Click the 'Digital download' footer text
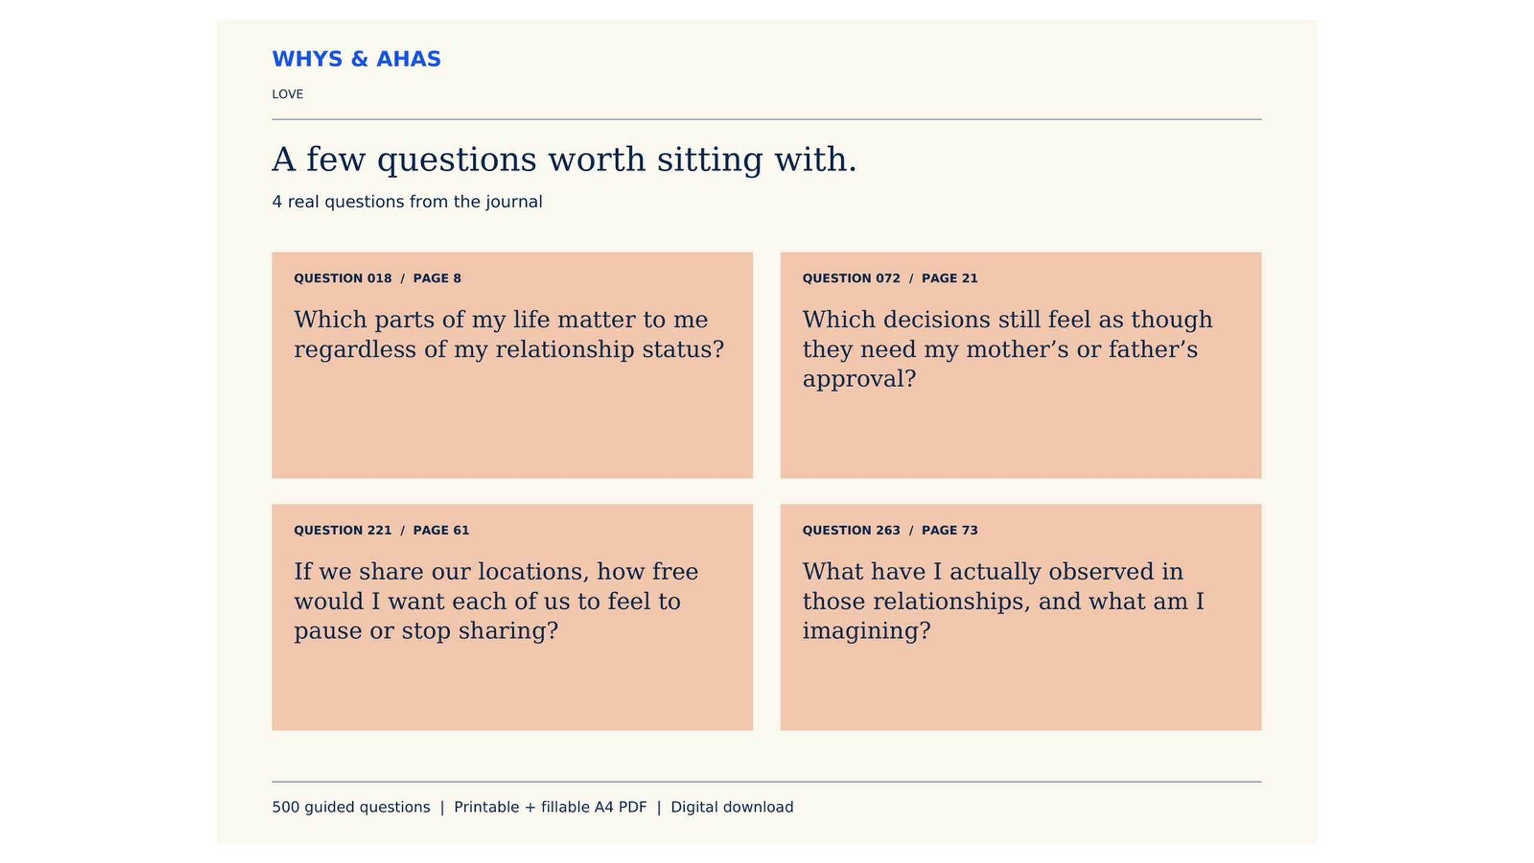Viewport: 1534px width, 863px height. (x=732, y=807)
